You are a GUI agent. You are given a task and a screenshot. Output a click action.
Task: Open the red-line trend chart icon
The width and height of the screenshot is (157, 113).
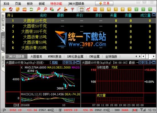[x=88, y=9]
